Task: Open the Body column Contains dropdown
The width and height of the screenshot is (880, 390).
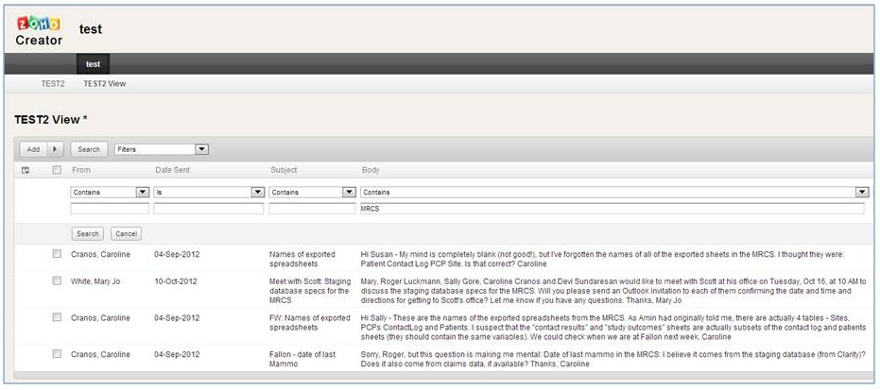Action: pos(614,192)
